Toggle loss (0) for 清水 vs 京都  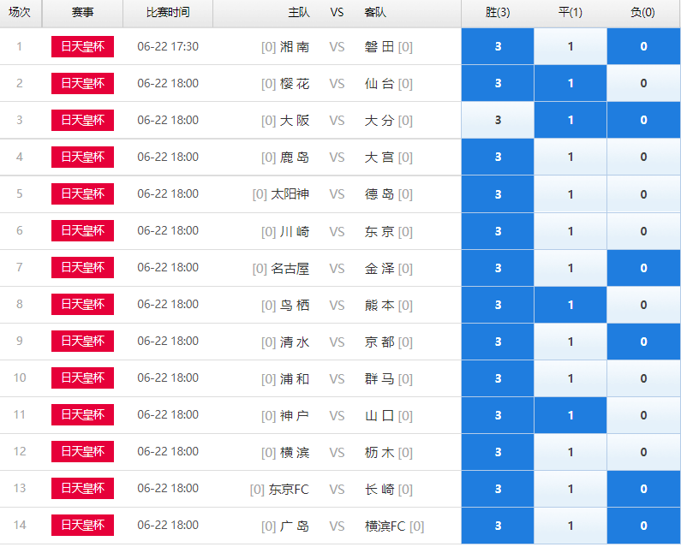[x=643, y=342]
